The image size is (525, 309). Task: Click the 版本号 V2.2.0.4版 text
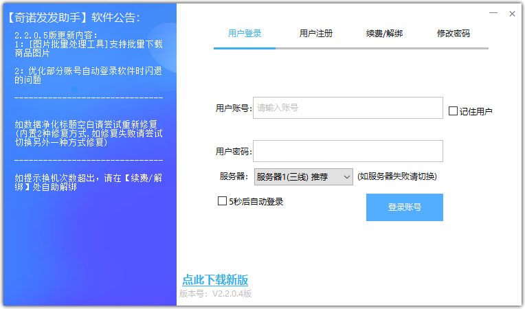coord(215,294)
